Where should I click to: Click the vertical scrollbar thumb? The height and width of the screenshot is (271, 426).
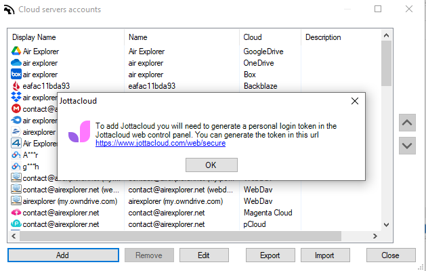pos(386,63)
